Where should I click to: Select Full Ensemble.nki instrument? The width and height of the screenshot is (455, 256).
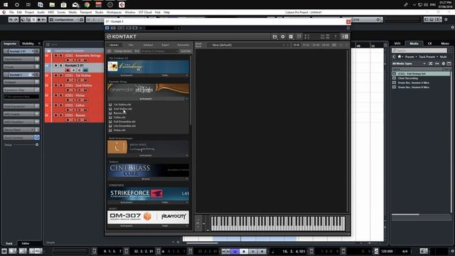click(124, 122)
